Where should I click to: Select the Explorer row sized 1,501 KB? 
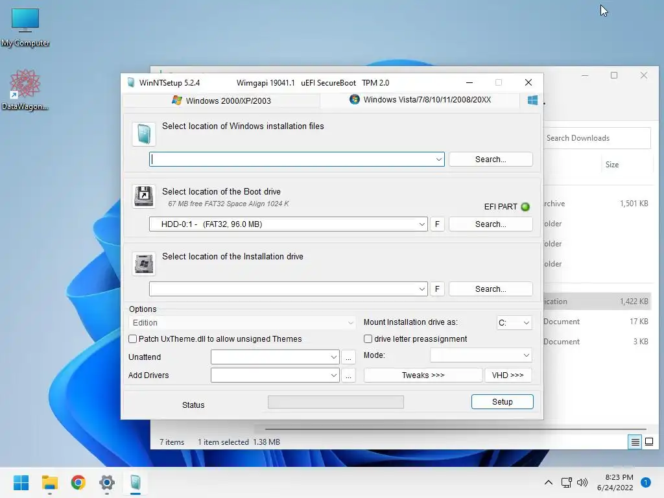tap(597, 204)
